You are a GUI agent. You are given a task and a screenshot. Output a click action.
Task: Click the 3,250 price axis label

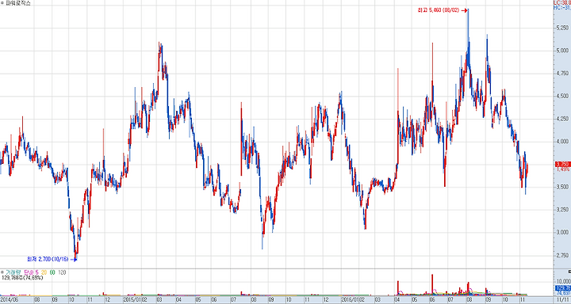pos(562,210)
